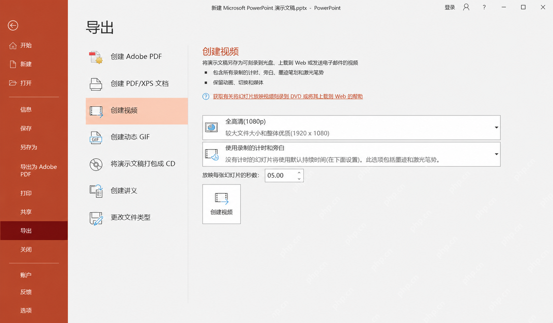553x323 pixels.
Task: Select 新建 in the left sidebar
Action: (34, 64)
